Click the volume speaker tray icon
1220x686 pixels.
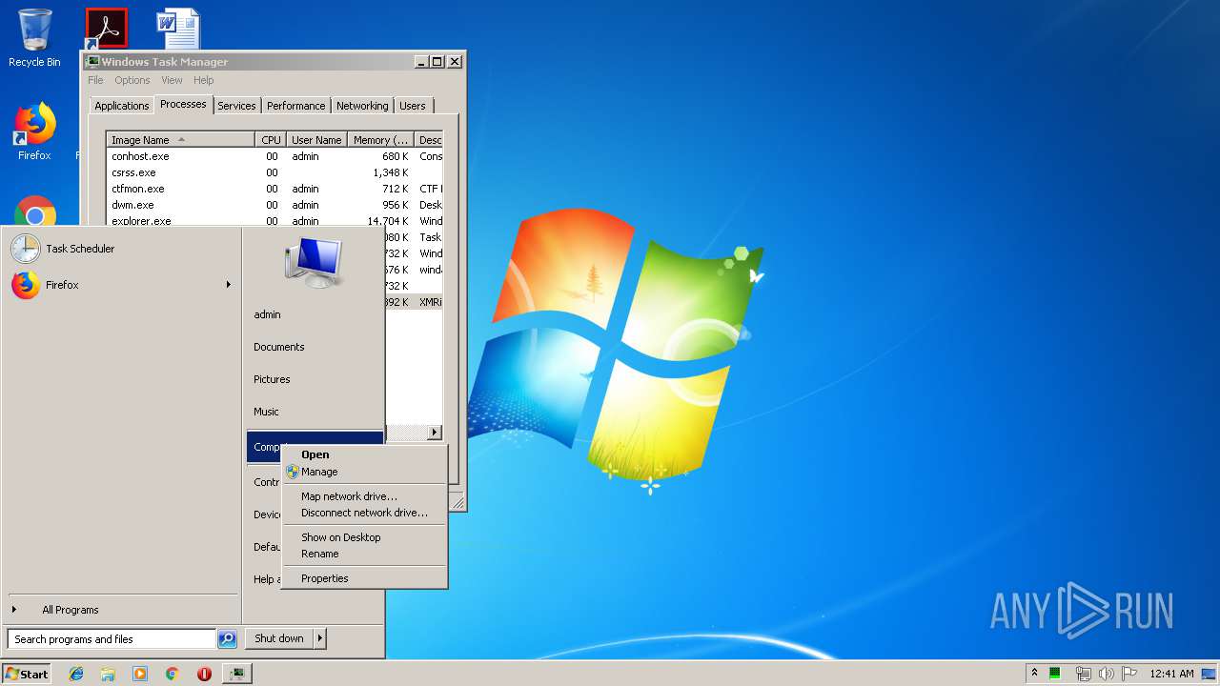1107,674
